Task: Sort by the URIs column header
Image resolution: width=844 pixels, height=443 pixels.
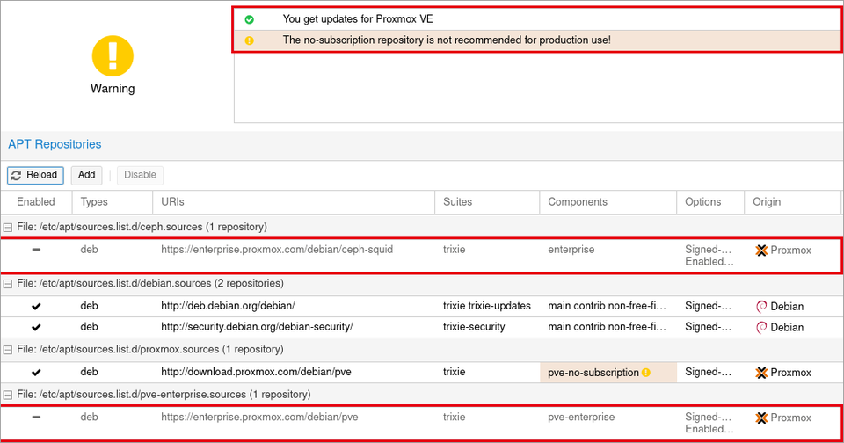Action: coord(294,202)
